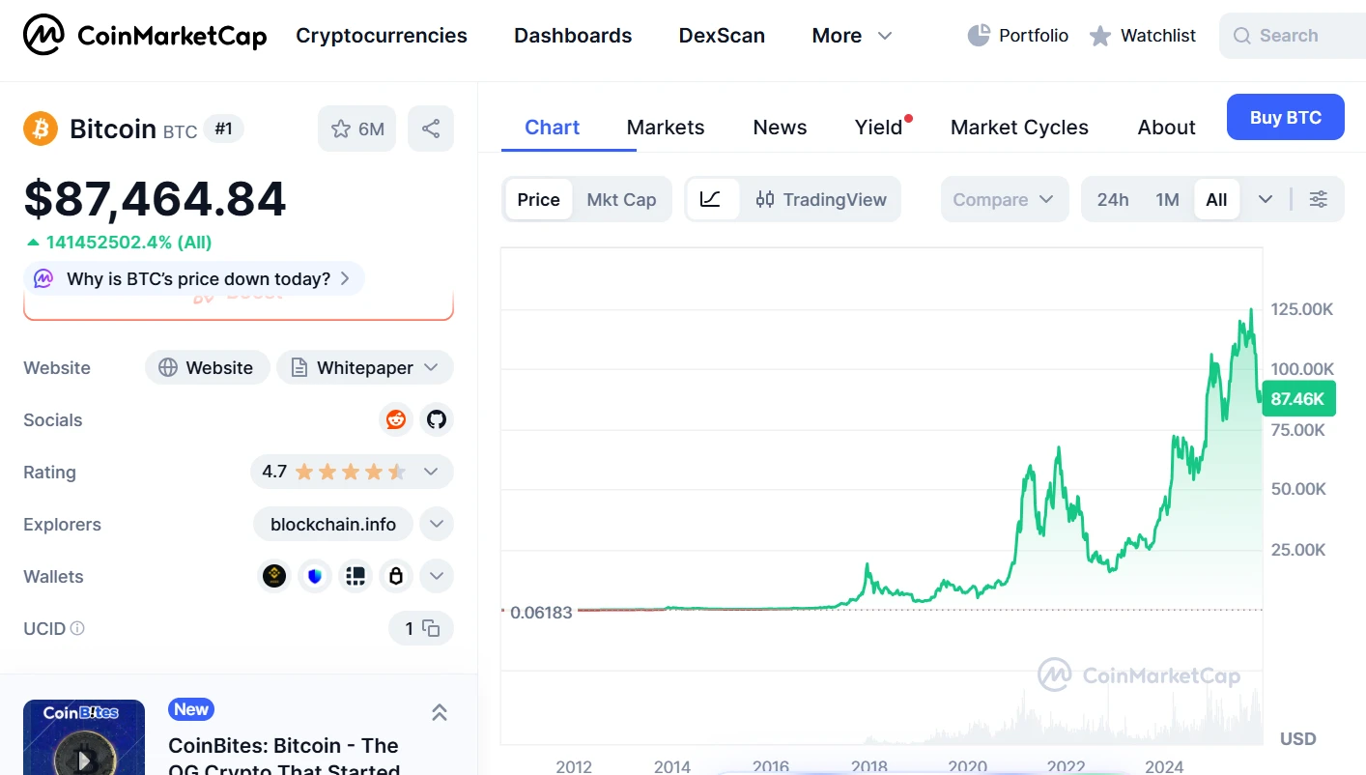Open Bitcoin's Reddit page via the Reddit icon
The width and height of the screenshot is (1366, 775).
[x=395, y=419]
